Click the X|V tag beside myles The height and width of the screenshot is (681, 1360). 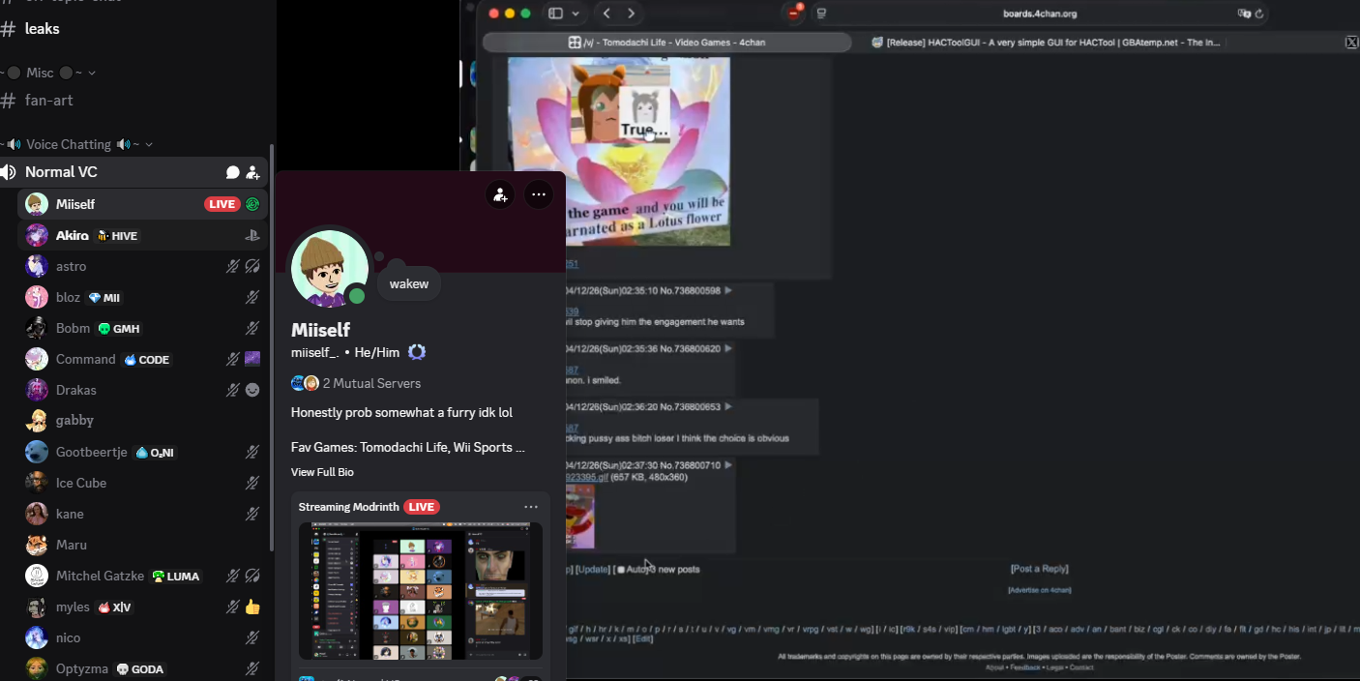point(115,607)
